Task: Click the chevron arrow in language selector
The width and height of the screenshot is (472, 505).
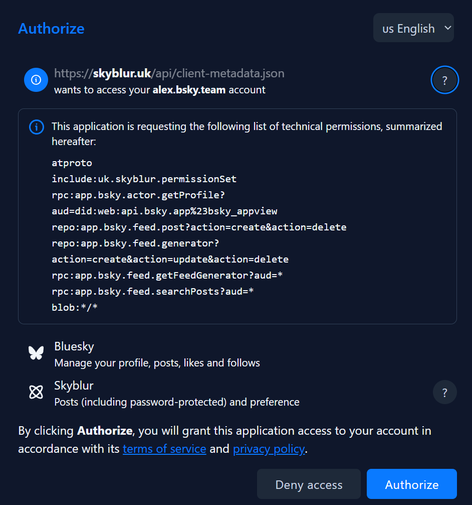Action: pos(447,28)
